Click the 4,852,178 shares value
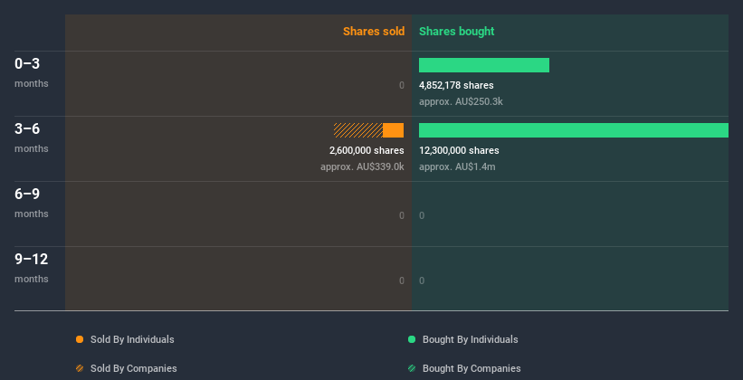Image resolution: width=743 pixels, height=380 pixels. (456, 85)
